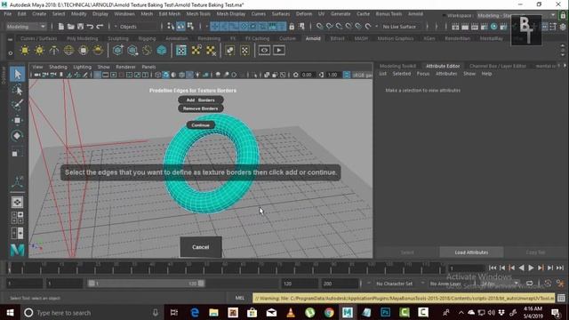Toggle viewport grid display button

[x=97, y=75]
